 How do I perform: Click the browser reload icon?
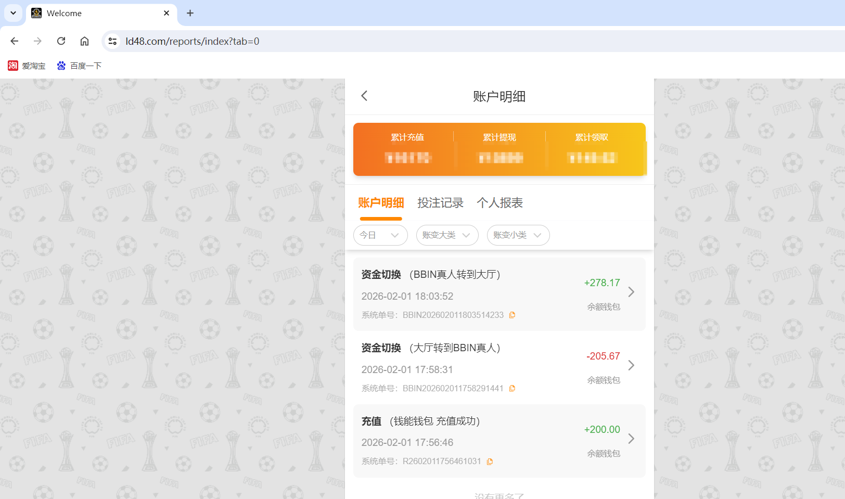[61, 41]
